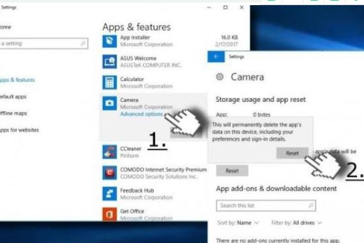Click the Calculator app icon
Image resolution: width=364 pixels, height=243 pixels.
pos(110,82)
